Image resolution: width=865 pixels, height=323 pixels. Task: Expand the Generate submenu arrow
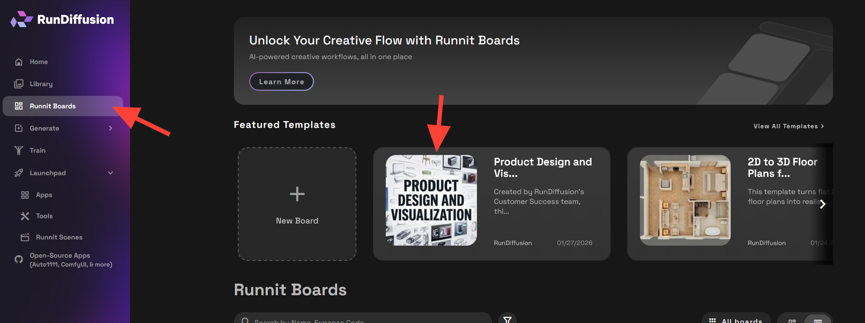click(x=110, y=128)
